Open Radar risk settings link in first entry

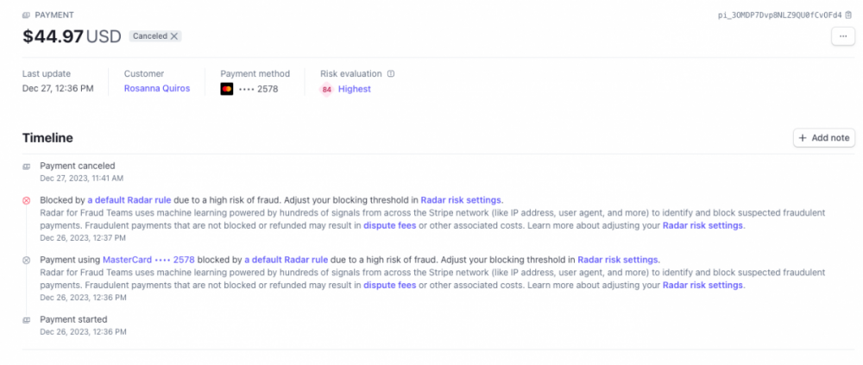pyautogui.click(x=462, y=199)
